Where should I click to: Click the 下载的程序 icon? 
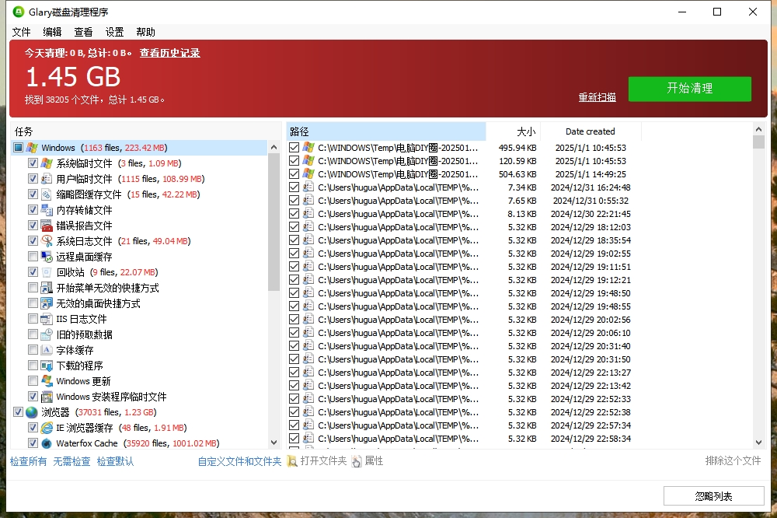pyautogui.click(x=47, y=366)
